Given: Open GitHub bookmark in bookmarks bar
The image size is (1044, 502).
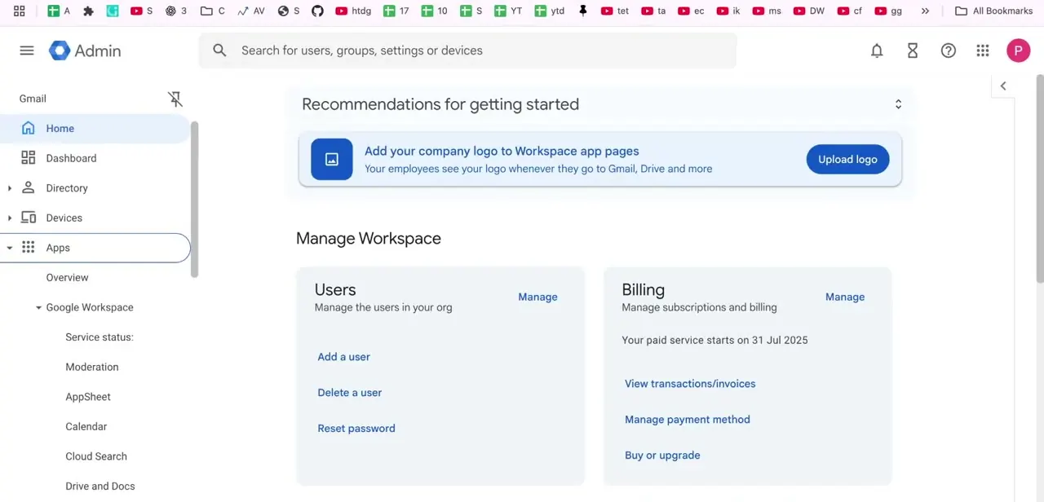Looking at the screenshot, I should [x=317, y=11].
